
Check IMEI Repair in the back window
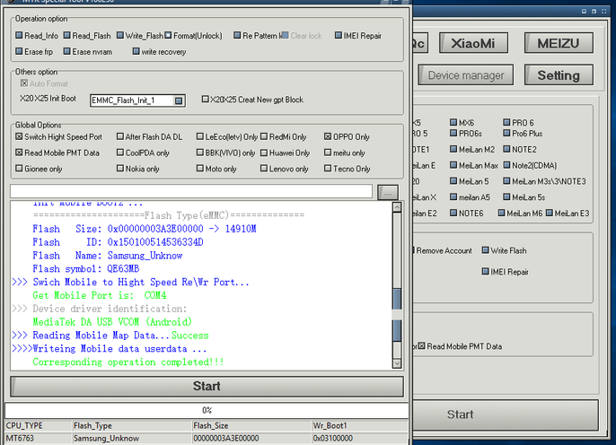coord(486,271)
